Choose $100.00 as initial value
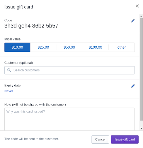 point(95,47)
